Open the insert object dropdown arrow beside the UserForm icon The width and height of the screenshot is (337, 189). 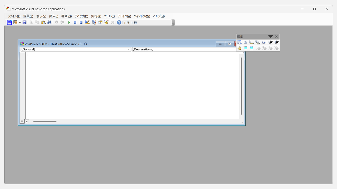20,23
